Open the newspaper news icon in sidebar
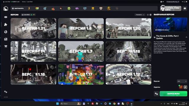Screen dimensions: 189x106 (x=6, y=39)
